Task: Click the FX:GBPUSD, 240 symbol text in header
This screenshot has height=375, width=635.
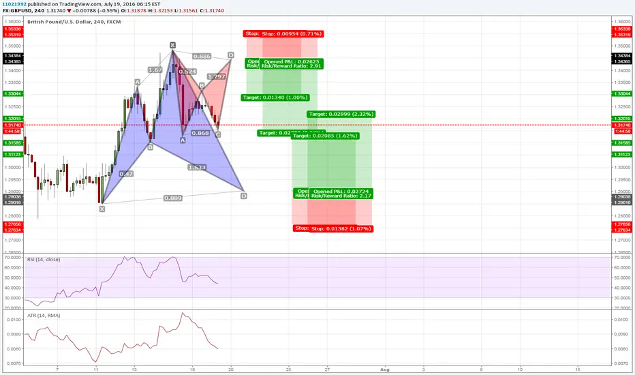Action: pyautogui.click(x=23, y=10)
